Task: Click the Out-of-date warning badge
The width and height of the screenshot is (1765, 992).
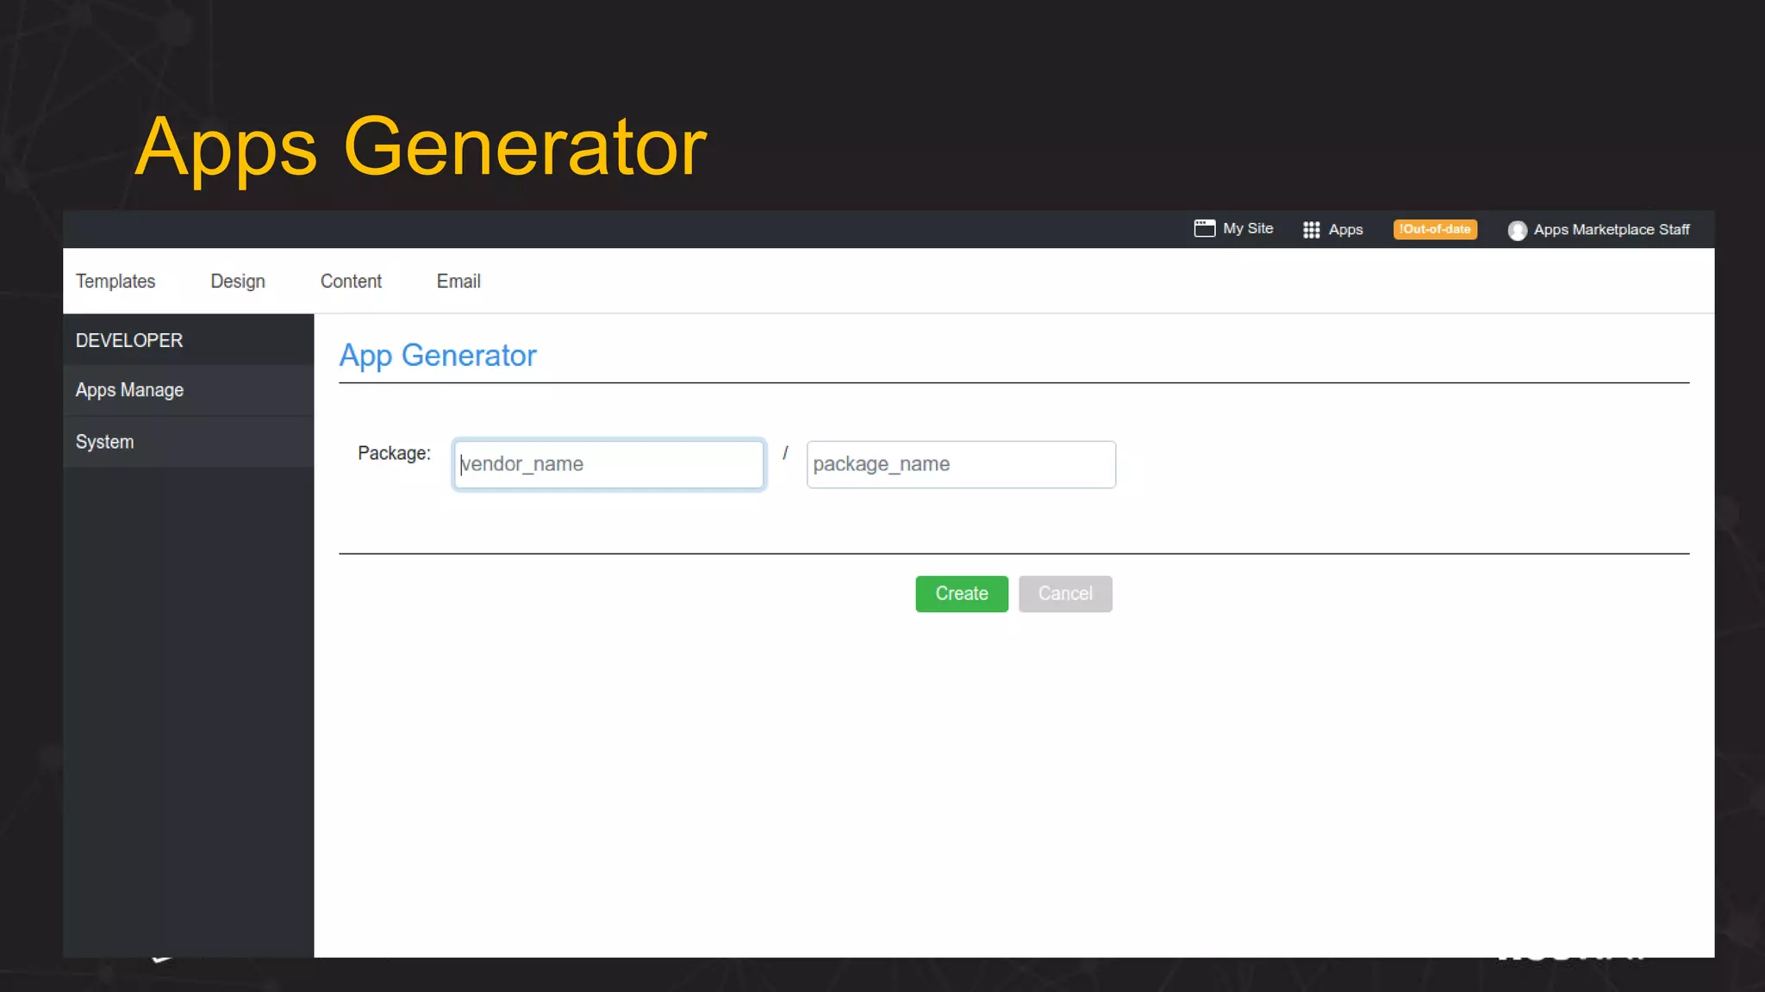Action: [x=1435, y=229]
